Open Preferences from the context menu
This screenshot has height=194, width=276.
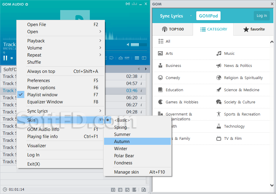pyautogui.click(x=61, y=81)
